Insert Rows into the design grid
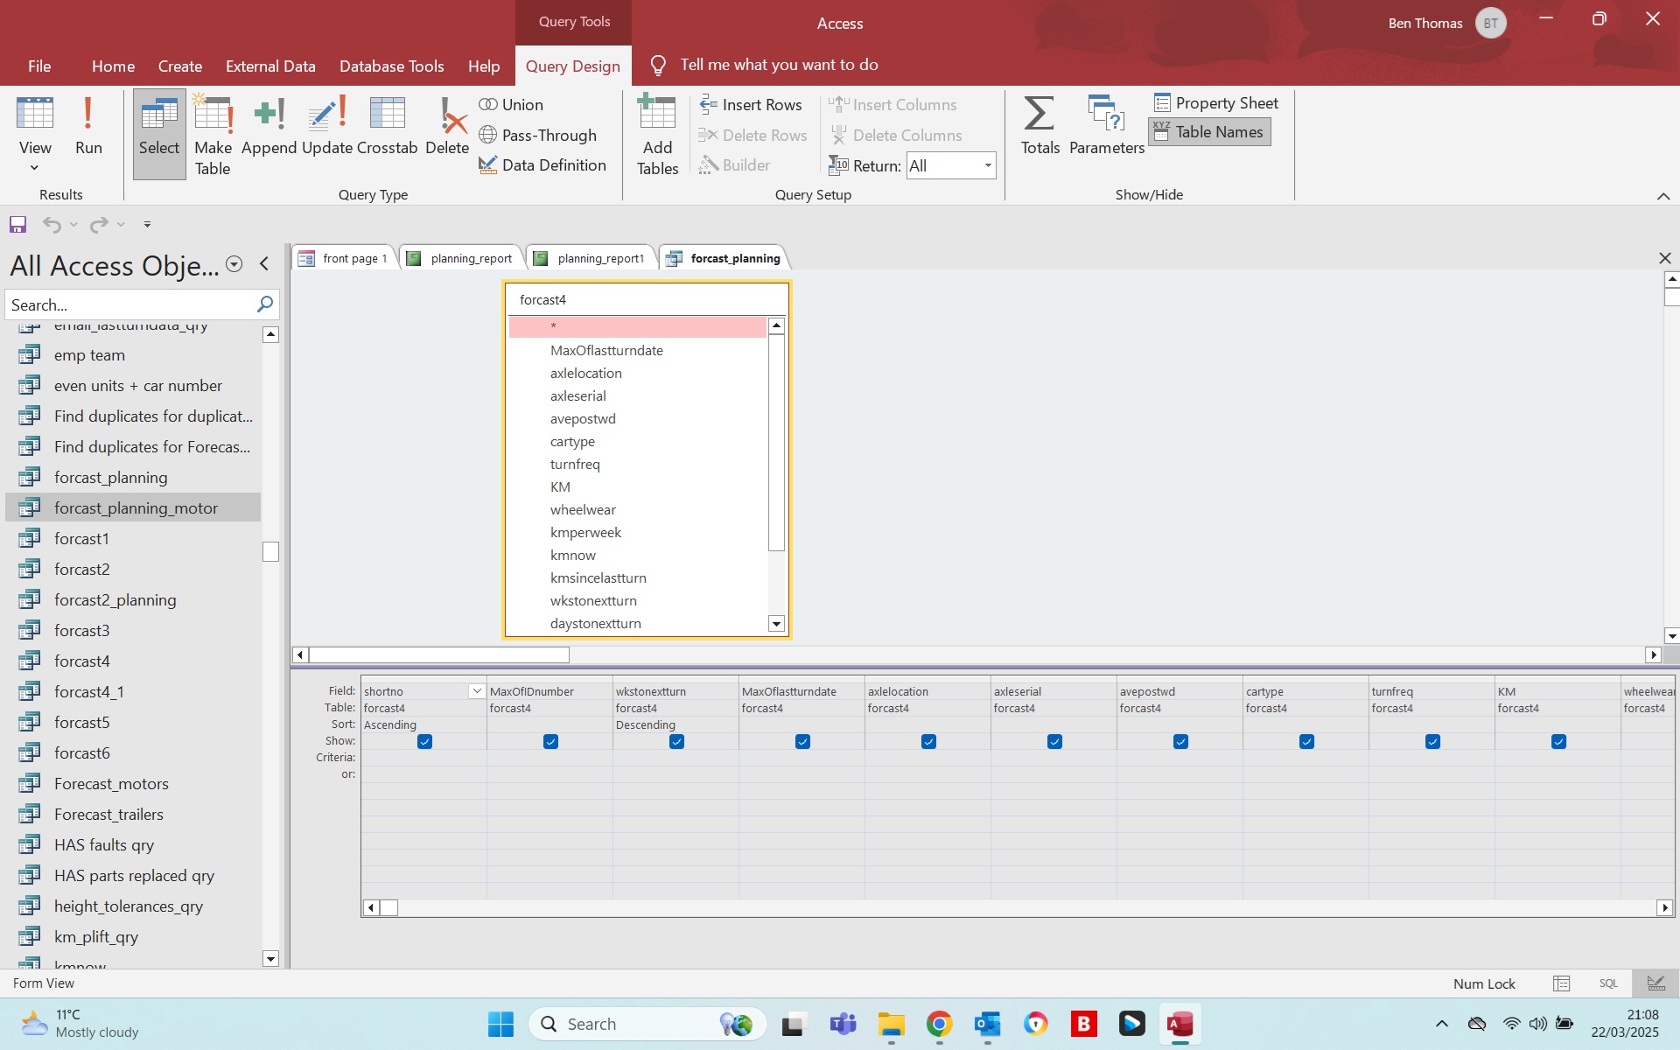Viewport: 1680px width, 1050px height. pos(751,105)
